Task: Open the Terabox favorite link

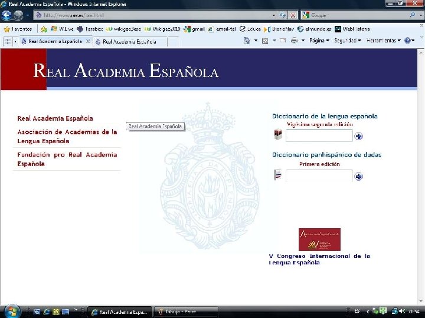Action: click(90, 29)
